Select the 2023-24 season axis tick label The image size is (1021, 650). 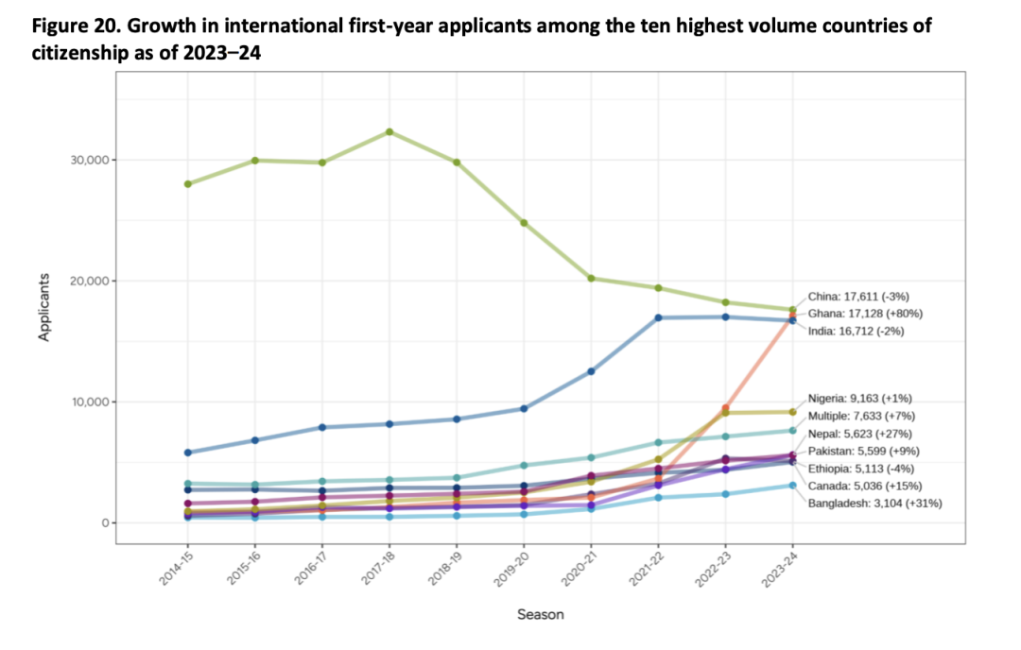(x=781, y=569)
